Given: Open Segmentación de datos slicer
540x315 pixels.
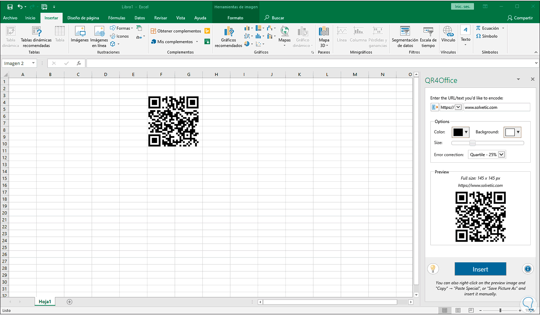Looking at the screenshot, I should tap(405, 37).
